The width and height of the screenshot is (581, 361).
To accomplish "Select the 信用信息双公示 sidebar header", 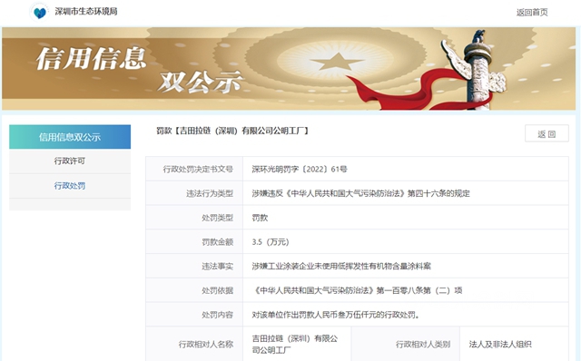I will point(70,137).
